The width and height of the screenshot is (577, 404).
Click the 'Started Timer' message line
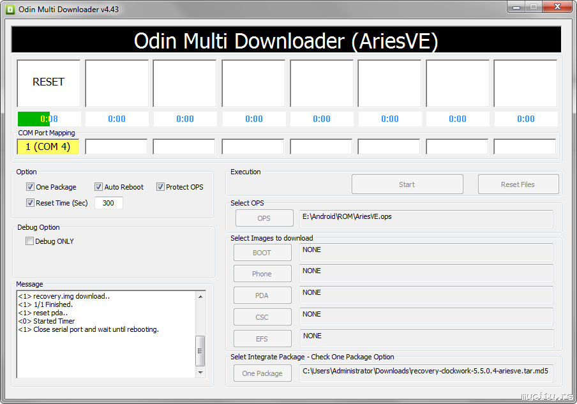point(47,321)
